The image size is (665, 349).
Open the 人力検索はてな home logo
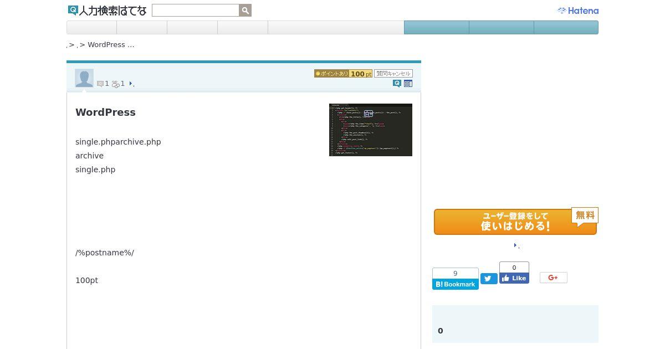point(108,11)
